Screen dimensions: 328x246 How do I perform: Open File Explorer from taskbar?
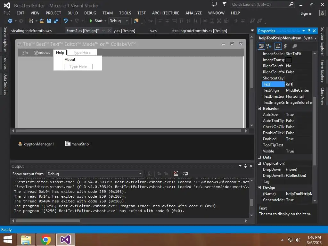26,240
